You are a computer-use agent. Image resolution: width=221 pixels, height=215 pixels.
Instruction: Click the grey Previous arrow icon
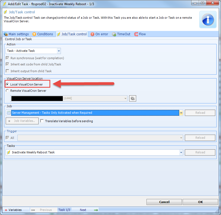click(33, 210)
